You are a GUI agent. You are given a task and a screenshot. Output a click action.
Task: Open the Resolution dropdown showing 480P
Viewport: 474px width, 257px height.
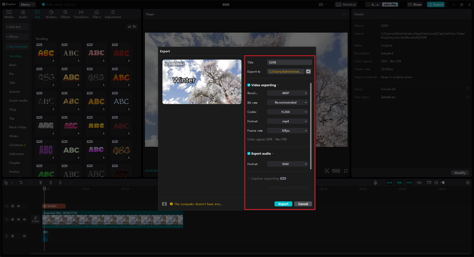[x=287, y=93]
